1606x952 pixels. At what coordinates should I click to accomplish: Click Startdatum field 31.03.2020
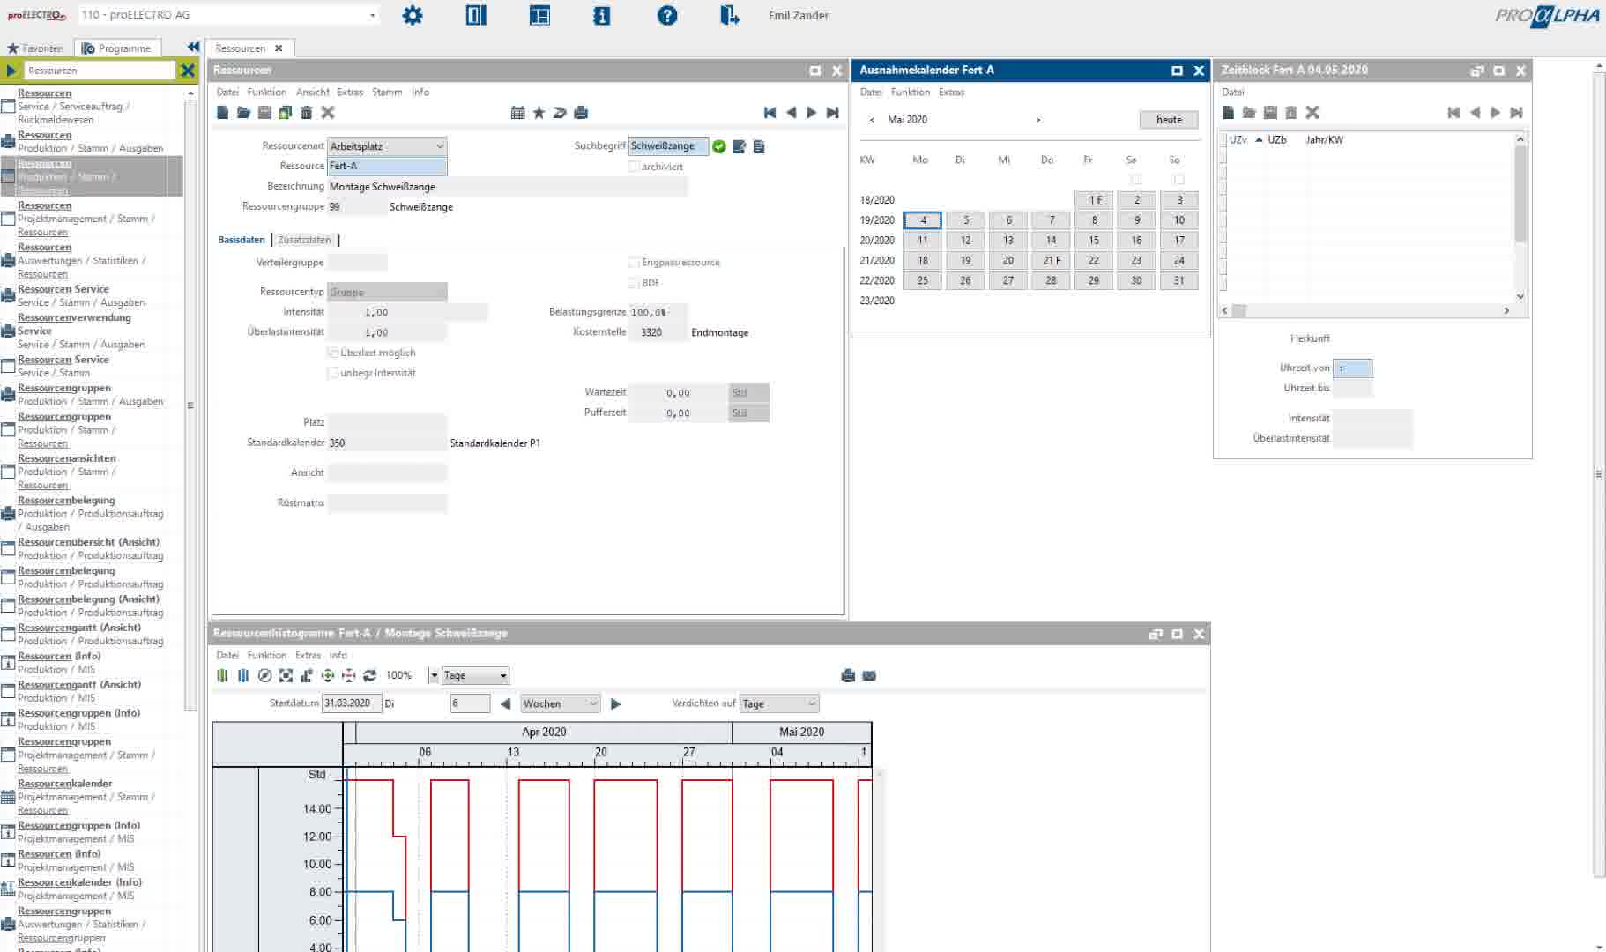click(352, 703)
